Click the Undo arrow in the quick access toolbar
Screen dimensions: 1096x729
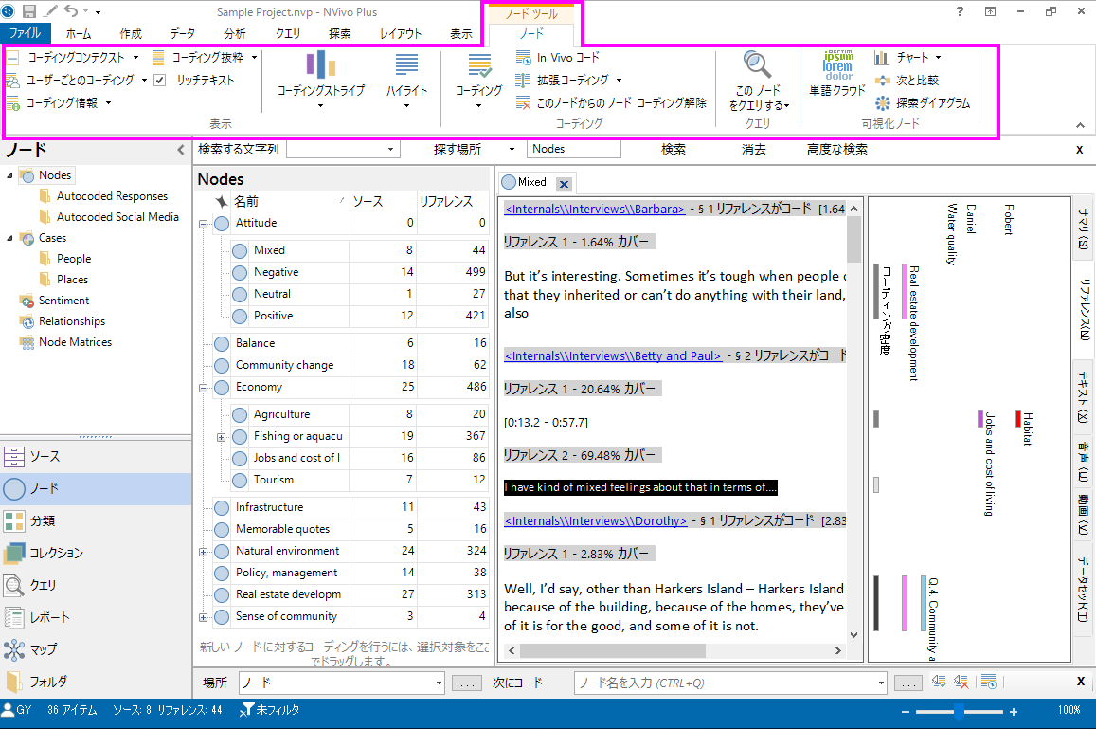click(71, 11)
